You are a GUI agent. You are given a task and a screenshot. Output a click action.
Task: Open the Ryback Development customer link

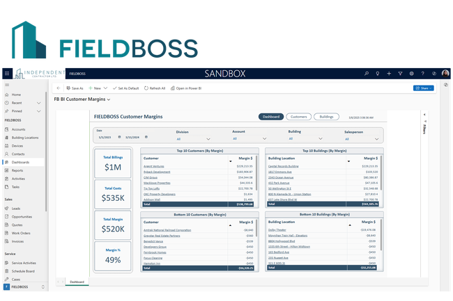coord(157,172)
